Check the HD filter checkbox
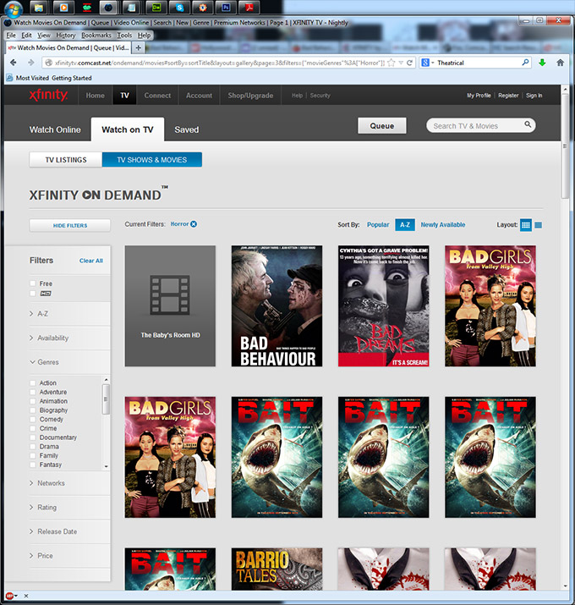Image resolution: width=575 pixels, height=605 pixels. click(x=33, y=294)
